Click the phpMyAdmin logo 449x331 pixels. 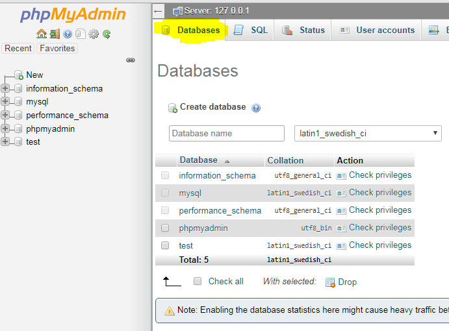[x=73, y=14]
